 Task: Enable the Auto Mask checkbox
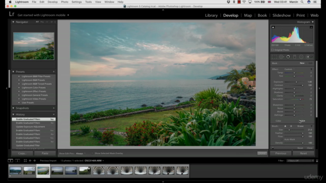click(x=282, y=139)
